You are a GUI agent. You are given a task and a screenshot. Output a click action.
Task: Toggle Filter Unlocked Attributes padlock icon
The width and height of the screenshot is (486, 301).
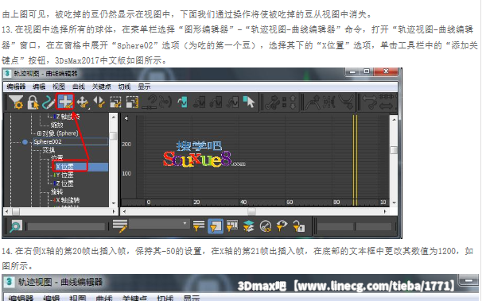(299, 226)
